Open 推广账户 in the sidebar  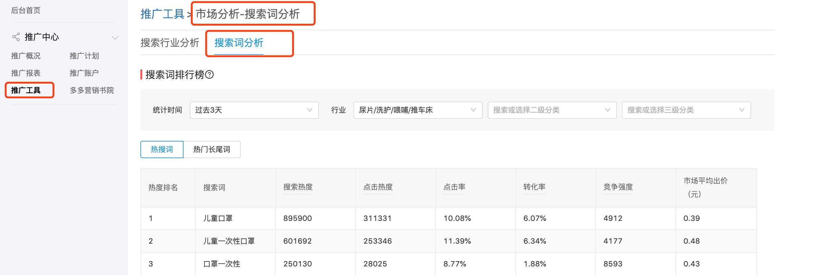84,73
